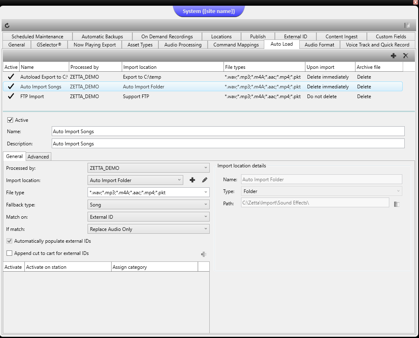Toggle active checkmark for FTP Import row
Viewport: 419px width, 338px height.
pos(11,97)
